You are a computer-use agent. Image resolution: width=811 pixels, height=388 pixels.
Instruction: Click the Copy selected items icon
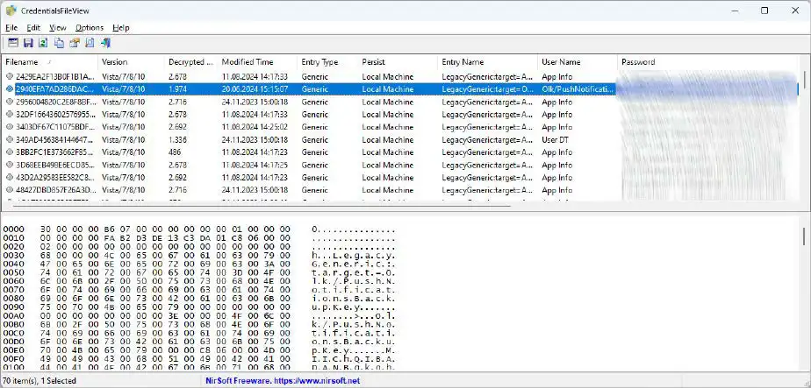pyautogui.click(x=59, y=43)
